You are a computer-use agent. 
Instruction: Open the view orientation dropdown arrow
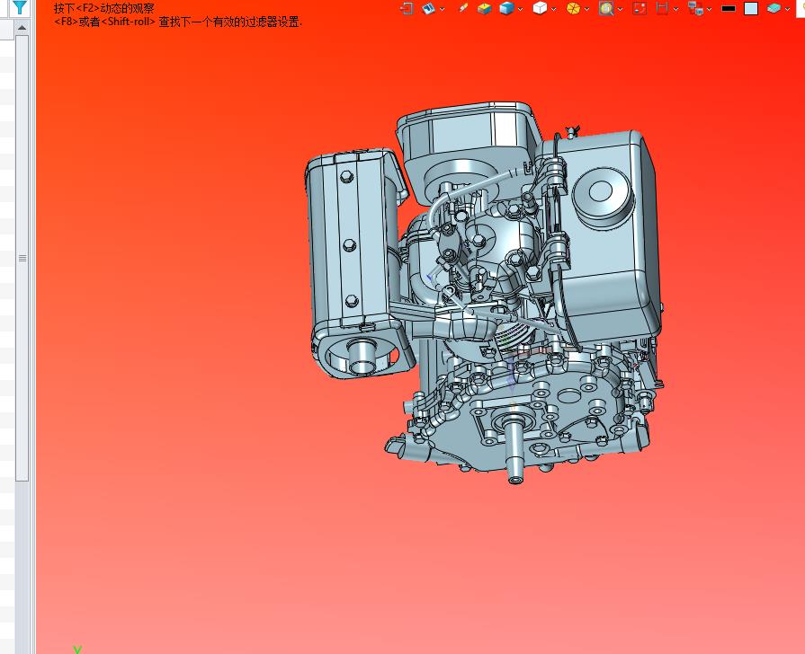pyautogui.click(x=553, y=9)
